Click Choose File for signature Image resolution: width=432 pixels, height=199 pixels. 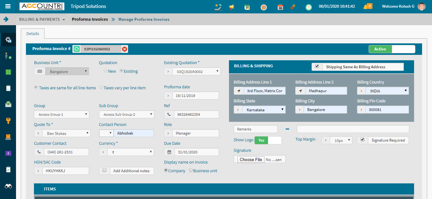point(251,159)
